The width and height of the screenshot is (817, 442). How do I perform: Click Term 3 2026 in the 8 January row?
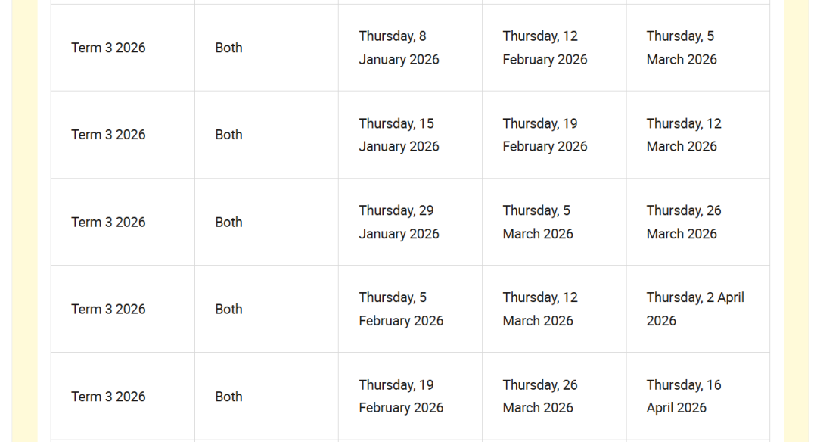coord(108,48)
